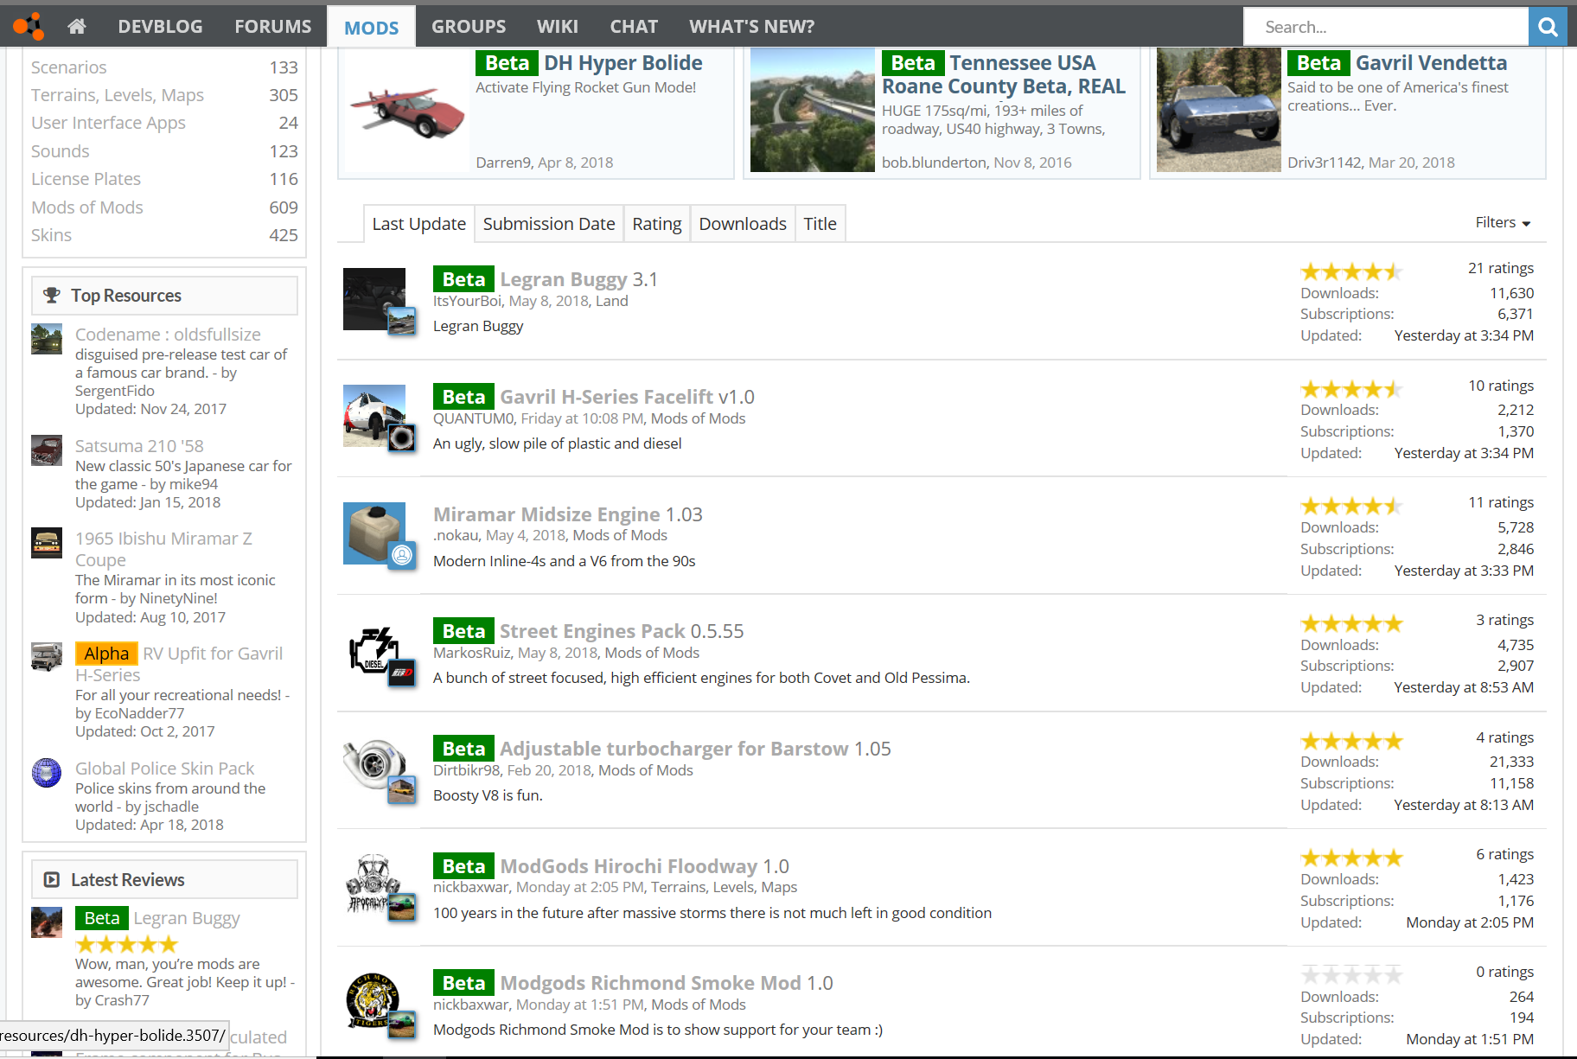
Task: Click author MarkosRuiz link
Action: point(472,653)
